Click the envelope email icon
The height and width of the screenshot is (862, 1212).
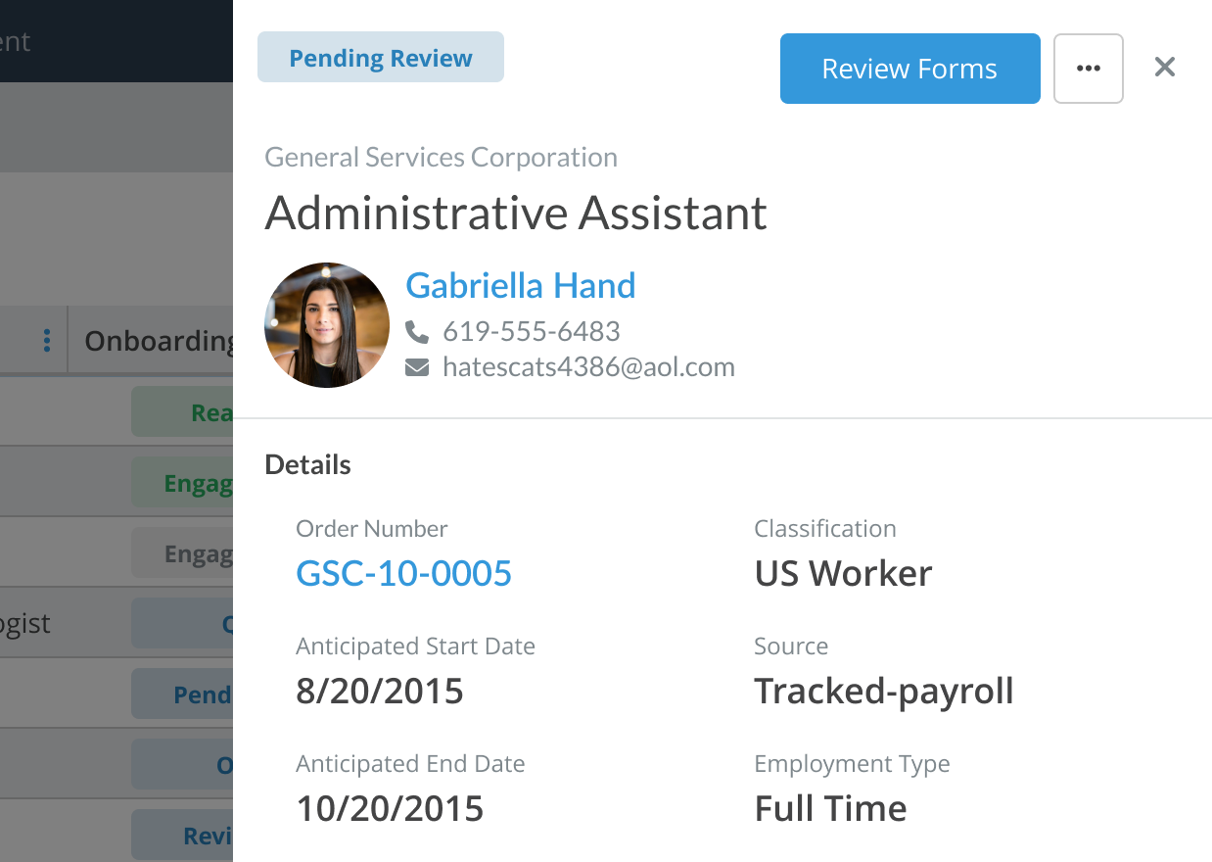coord(417,368)
